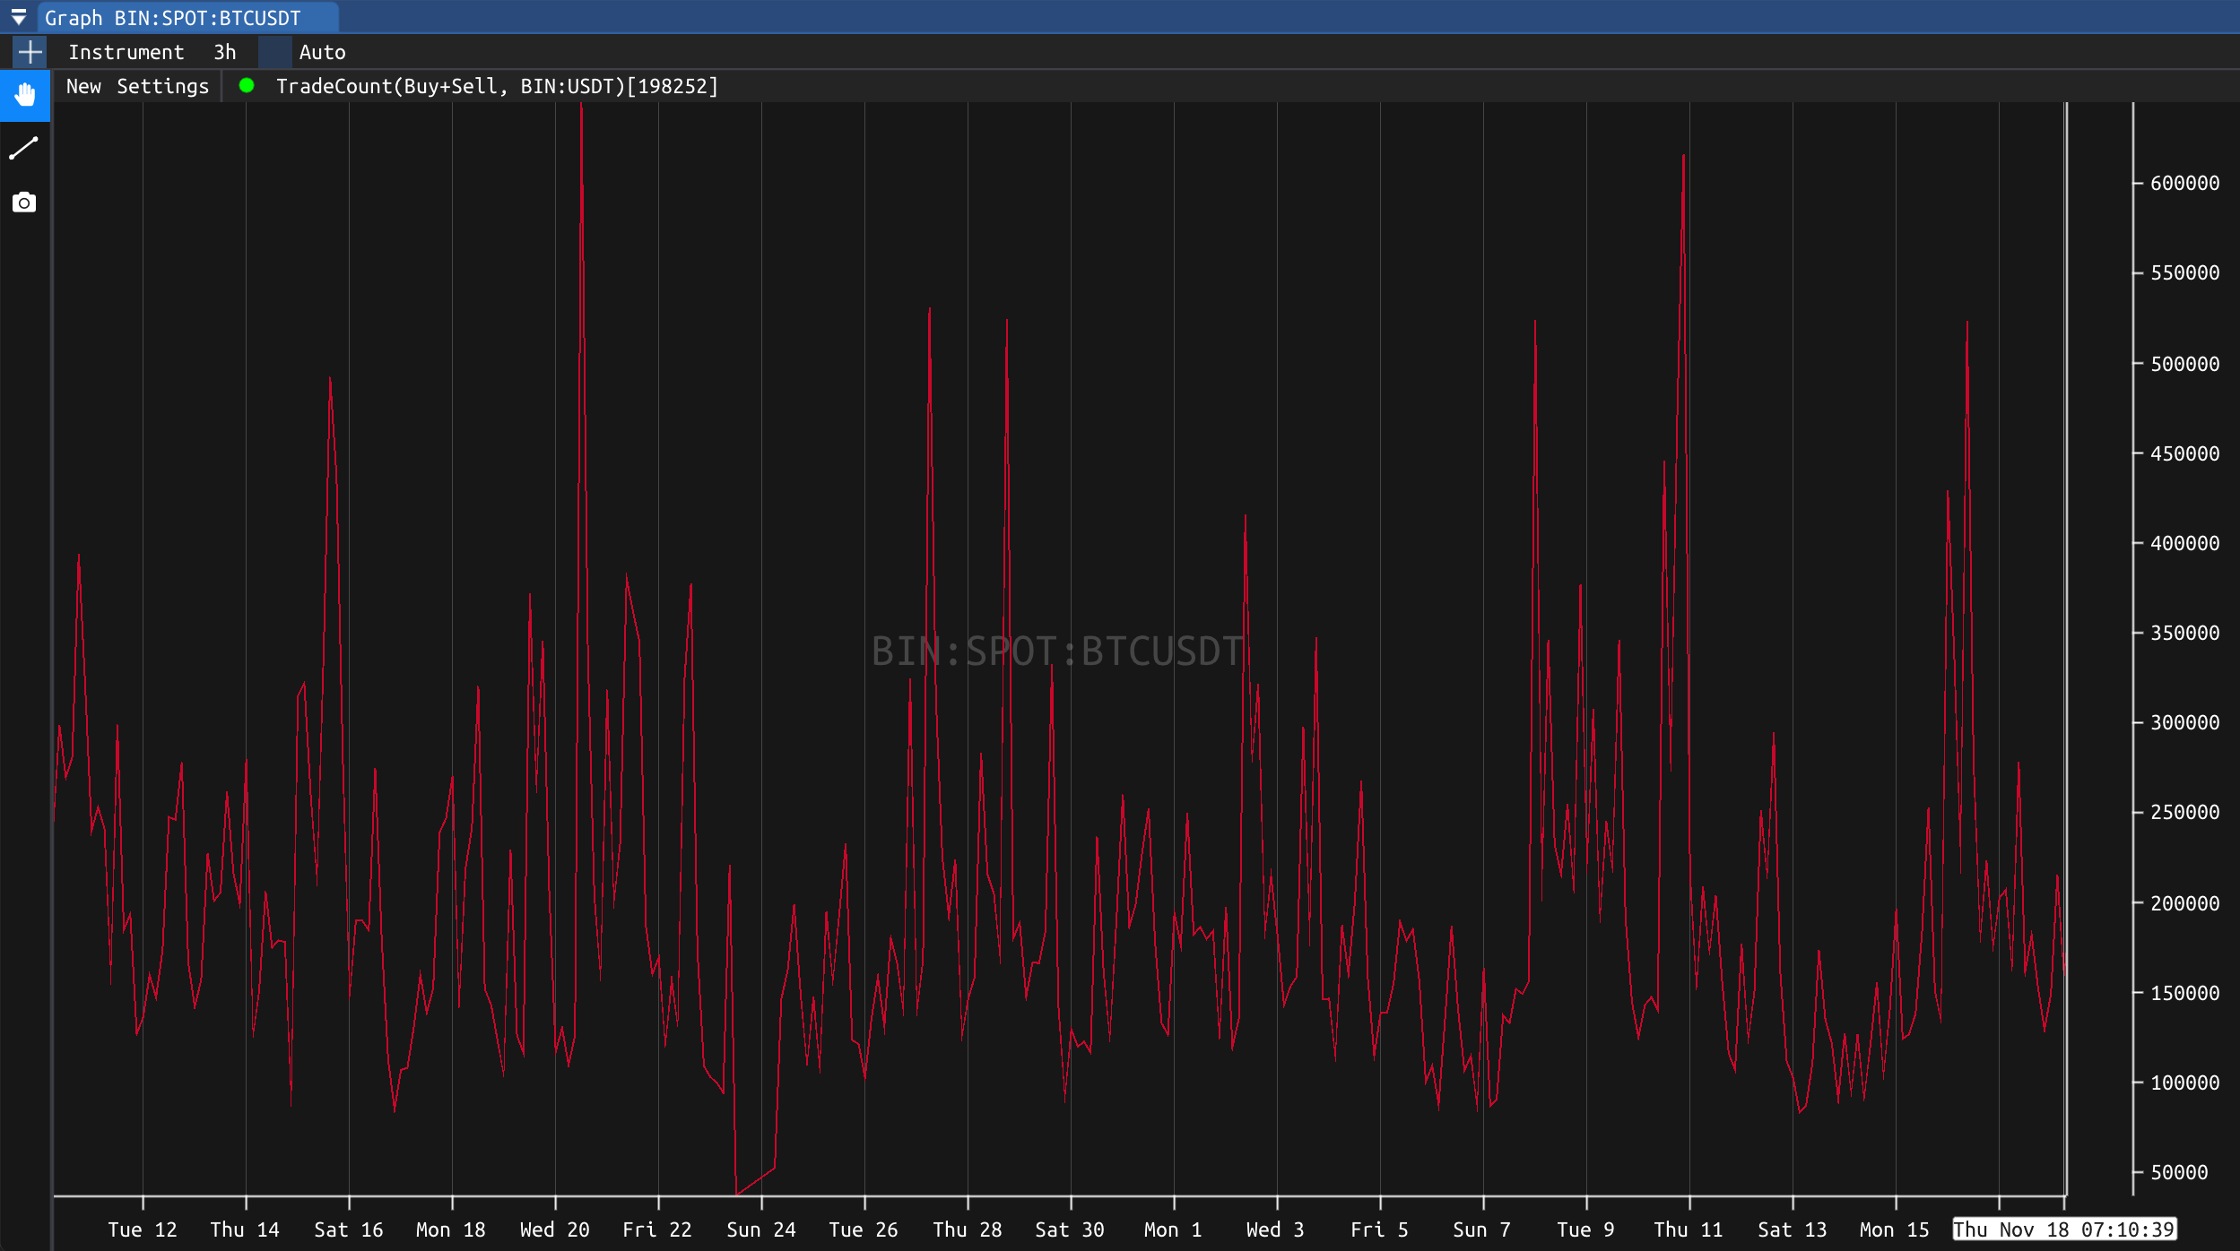Click the Thu Nov 18 07:10:39 time marker
Image resolution: width=2240 pixels, height=1251 pixels.
click(x=2064, y=1229)
